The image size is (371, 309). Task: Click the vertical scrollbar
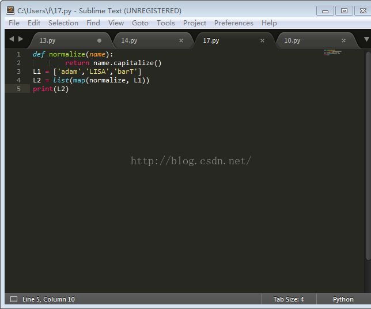click(368, 156)
